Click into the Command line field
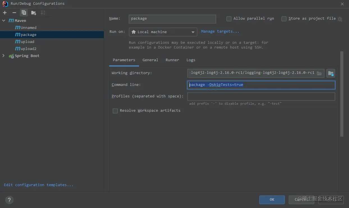This screenshot has width=349, height=208. pos(261,85)
